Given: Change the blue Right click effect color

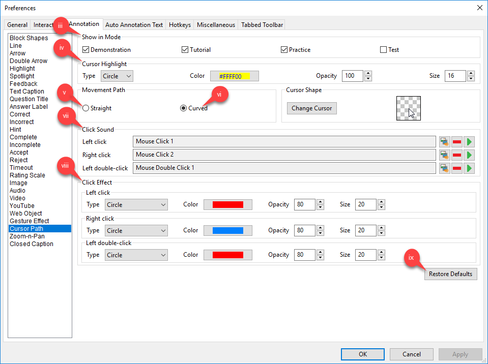Looking at the screenshot, I should pyautogui.click(x=228, y=230).
